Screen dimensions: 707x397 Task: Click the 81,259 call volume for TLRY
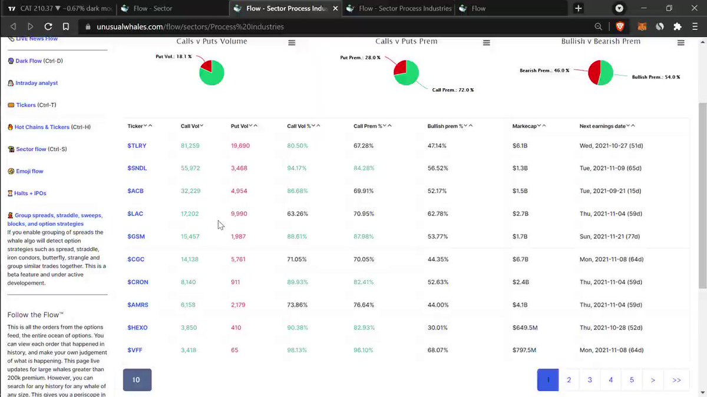point(190,145)
